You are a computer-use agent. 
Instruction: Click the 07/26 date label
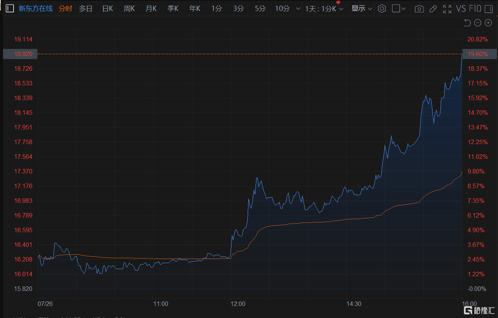click(44, 304)
